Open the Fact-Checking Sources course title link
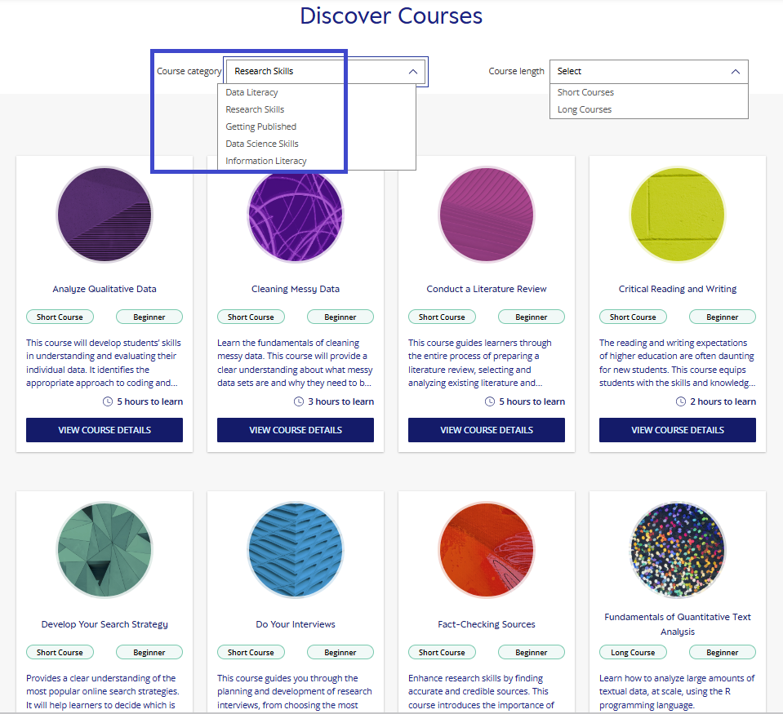 [x=486, y=624]
